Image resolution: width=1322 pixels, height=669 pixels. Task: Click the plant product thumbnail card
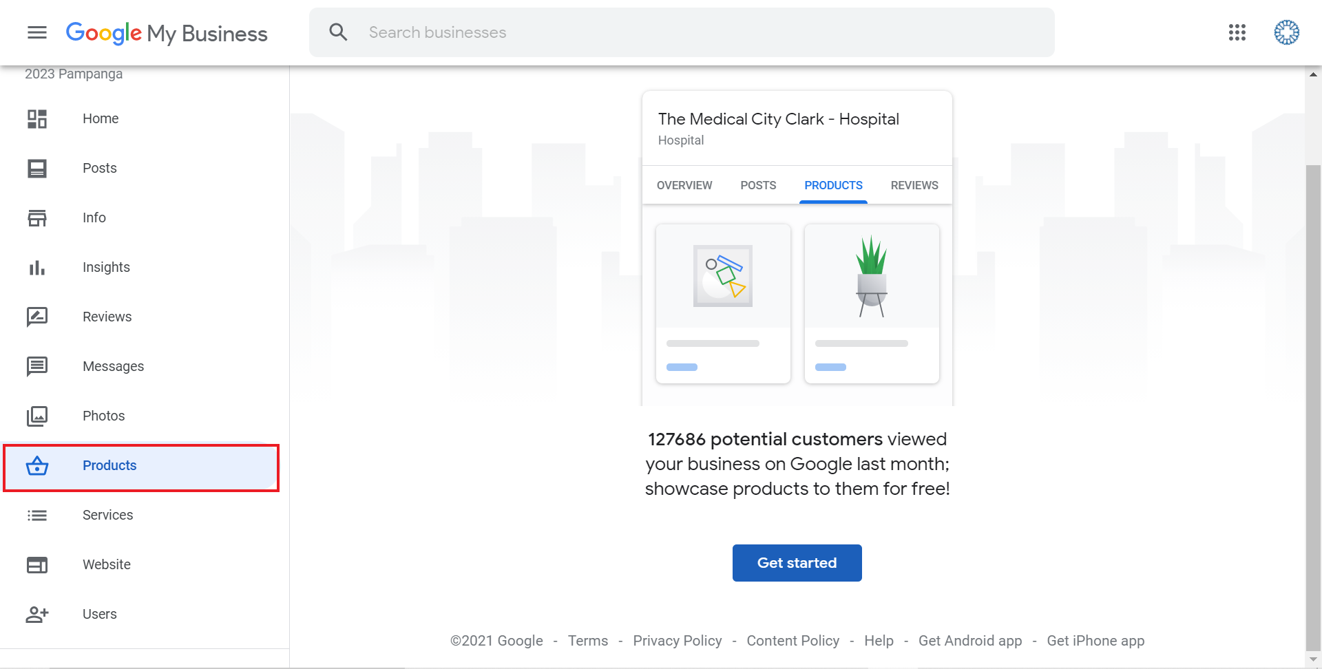[x=871, y=303]
